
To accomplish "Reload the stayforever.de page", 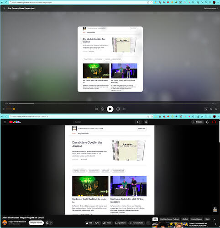I will coord(6,2).
